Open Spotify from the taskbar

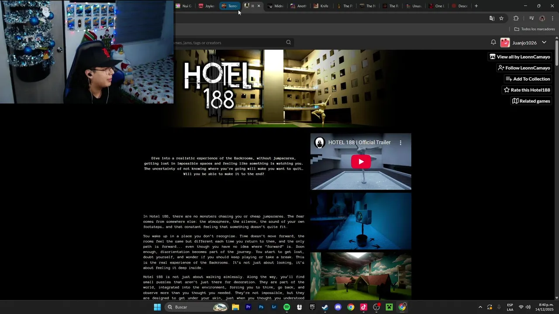pos(286,307)
